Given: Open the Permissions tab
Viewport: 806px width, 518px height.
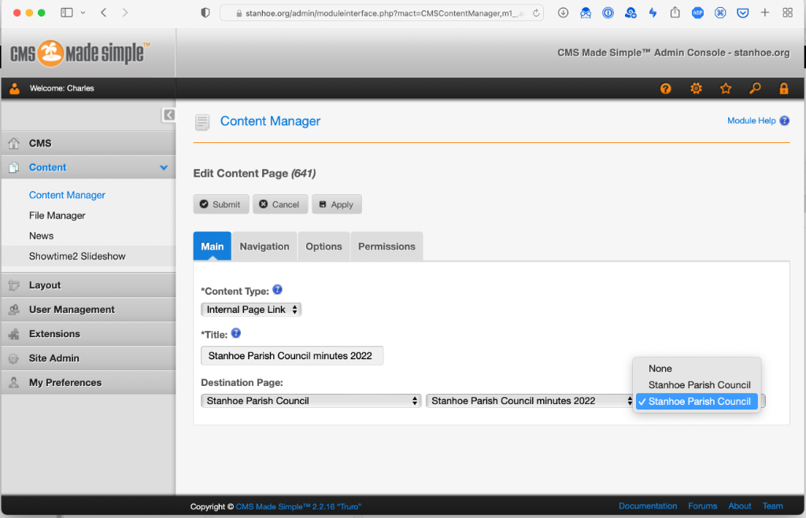Looking at the screenshot, I should (386, 246).
